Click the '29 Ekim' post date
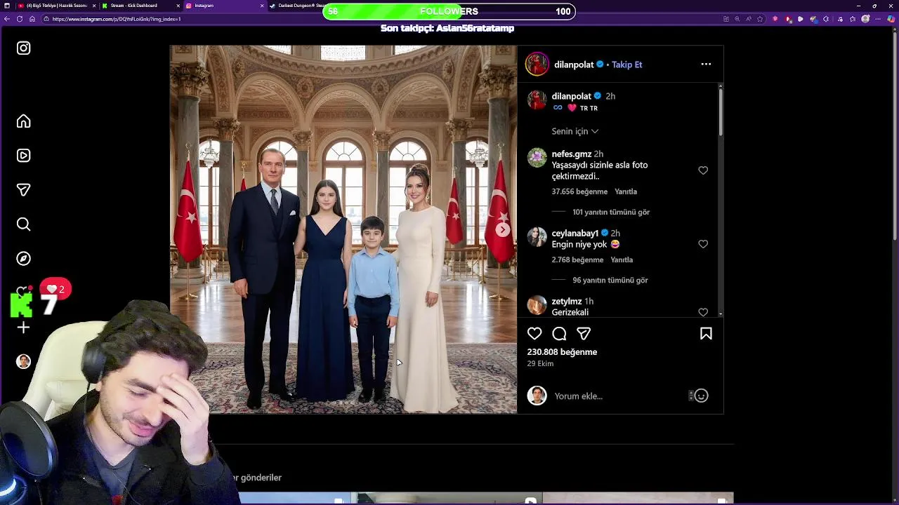899x505 pixels. 540,364
